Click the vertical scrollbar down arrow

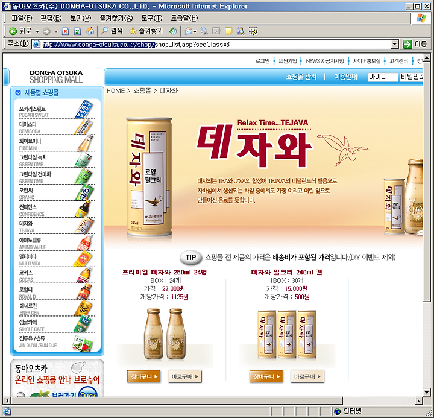pyautogui.click(x=427, y=392)
